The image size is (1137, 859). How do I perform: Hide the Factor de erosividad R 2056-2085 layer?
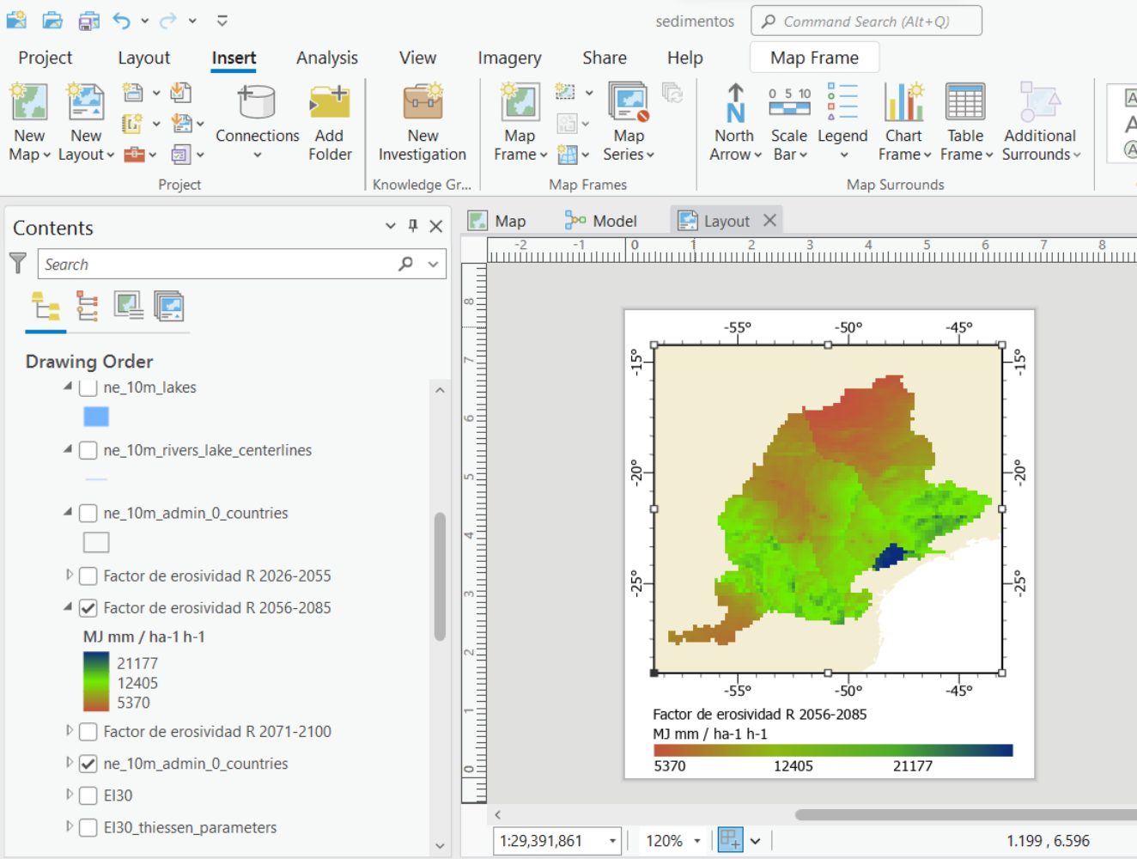click(x=88, y=607)
